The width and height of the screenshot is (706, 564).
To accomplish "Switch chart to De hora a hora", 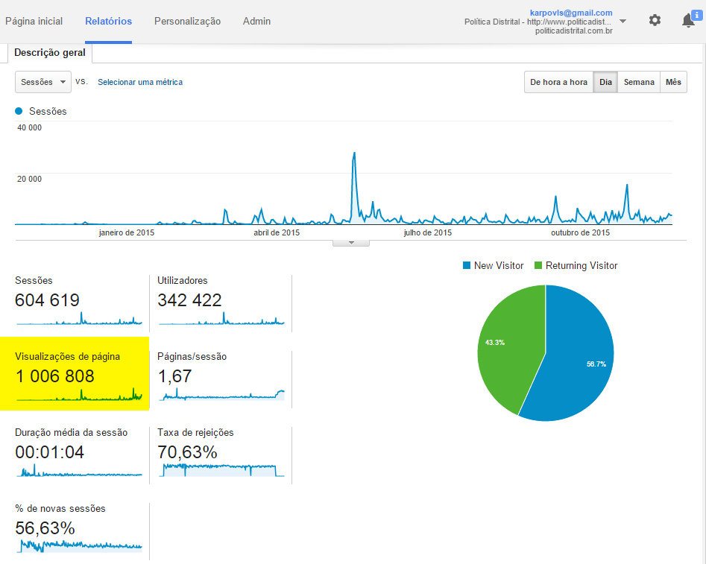I will [558, 82].
